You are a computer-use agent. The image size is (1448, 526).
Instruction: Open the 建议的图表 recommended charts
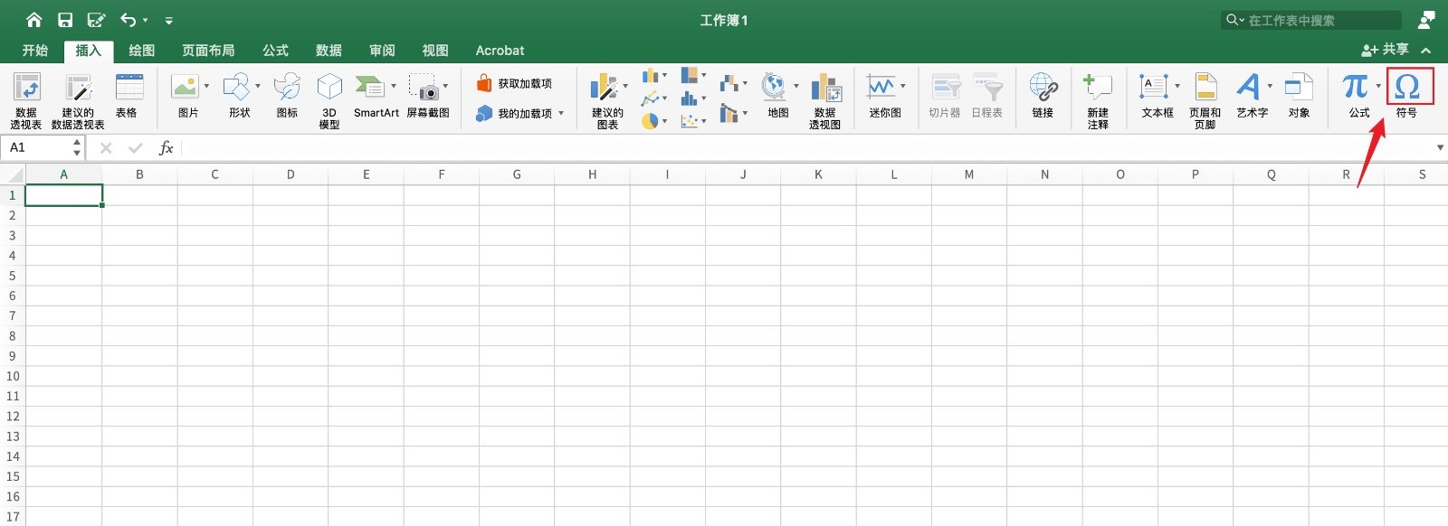604,99
